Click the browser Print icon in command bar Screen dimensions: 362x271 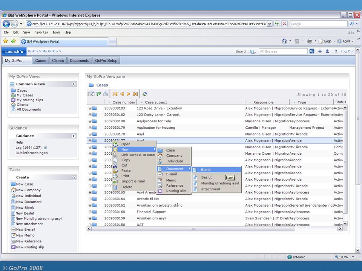click(x=310, y=41)
